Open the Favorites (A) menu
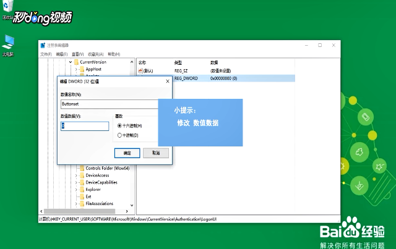 coord(96,54)
